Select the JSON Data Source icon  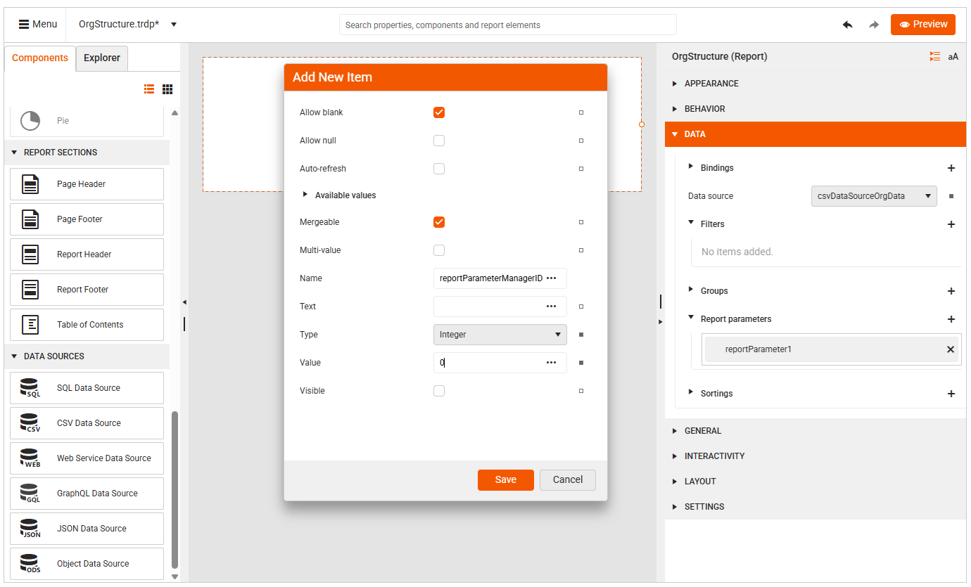coord(30,528)
